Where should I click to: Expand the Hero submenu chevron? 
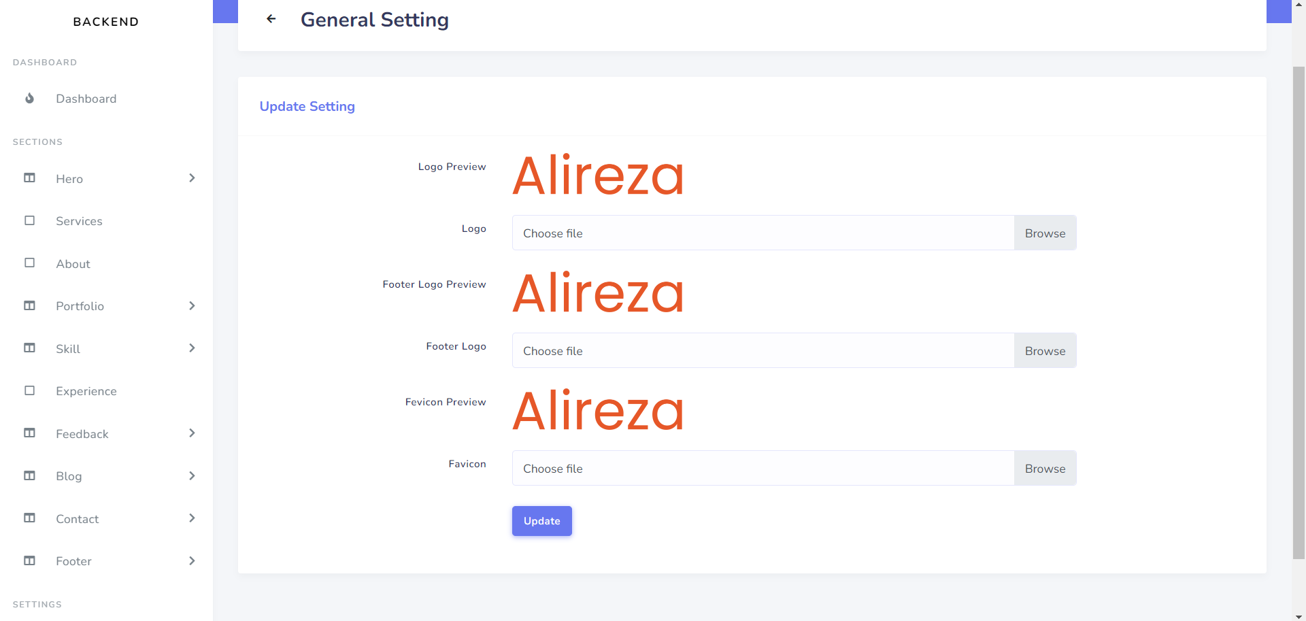click(x=192, y=178)
